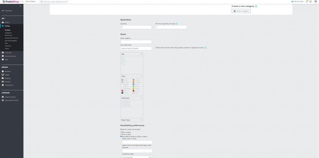Check the size S attribute

click(x=122, y=58)
